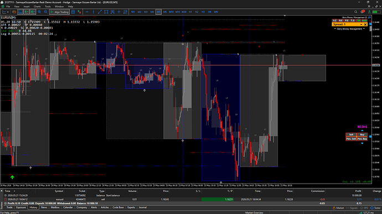Click the green up arrow marker on chart
382x214 pixels.
(12, 178)
